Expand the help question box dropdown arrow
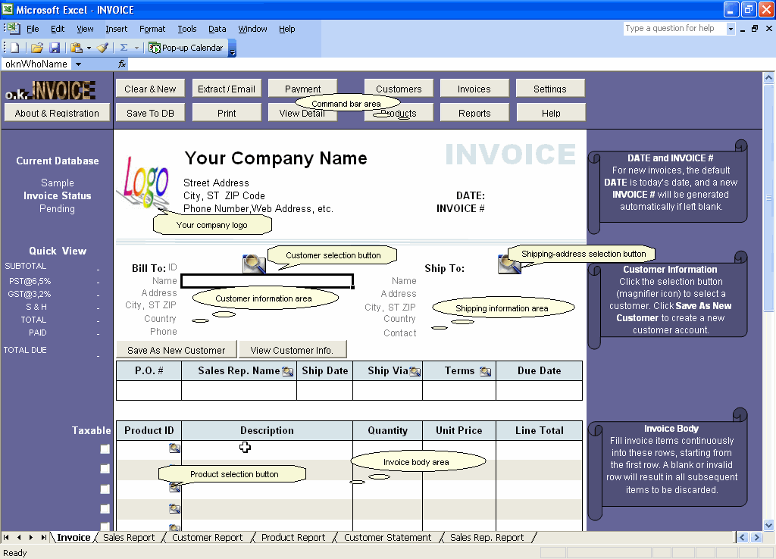 pyautogui.click(x=730, y=28)
